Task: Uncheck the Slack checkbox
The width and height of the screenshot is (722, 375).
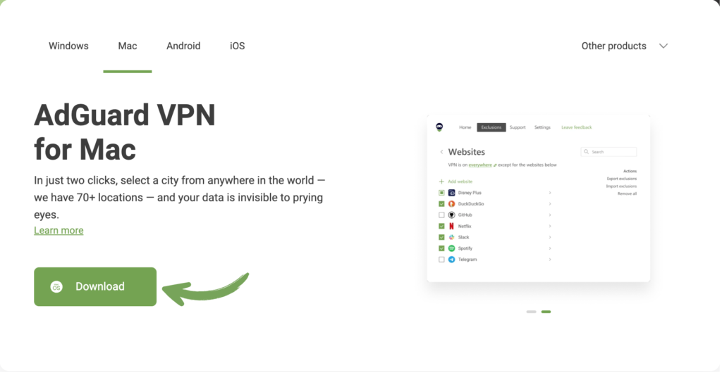Action: pyautogui.click(x=441, y=237)
